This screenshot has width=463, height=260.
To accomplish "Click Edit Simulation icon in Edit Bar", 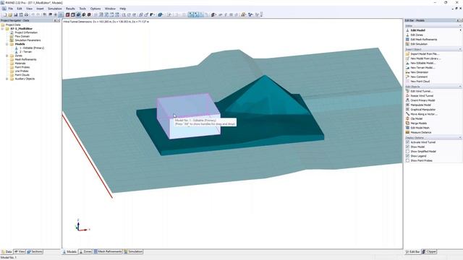I will coord(407,44).
